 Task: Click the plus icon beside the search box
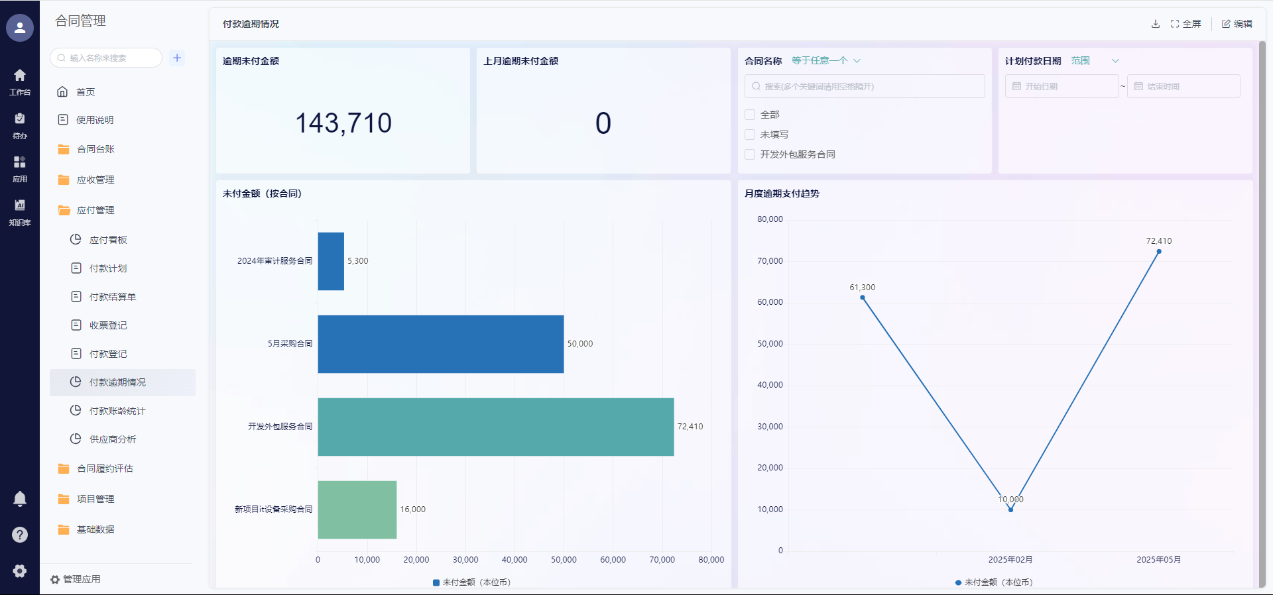tap(177, 58)
